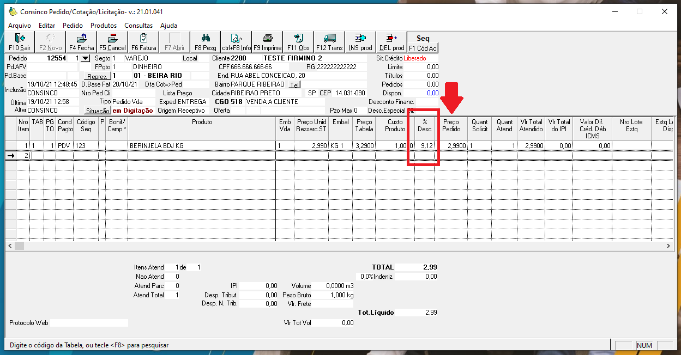Click the DEL prod delete icon
Viewport: 681px width, 355px height.
pos(391,38)
